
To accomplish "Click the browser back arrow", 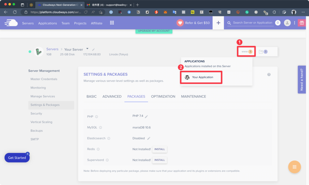I will click(6, 12).
